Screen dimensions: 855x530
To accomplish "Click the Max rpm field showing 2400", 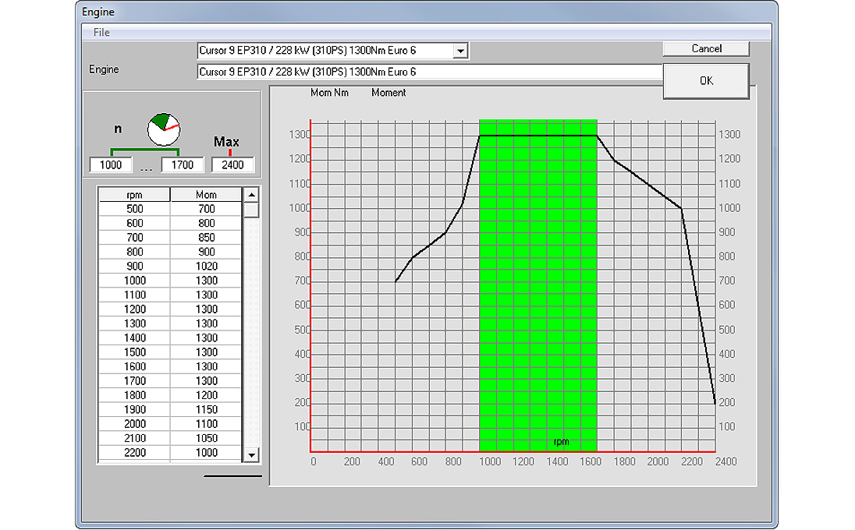I will pos(232,165).
